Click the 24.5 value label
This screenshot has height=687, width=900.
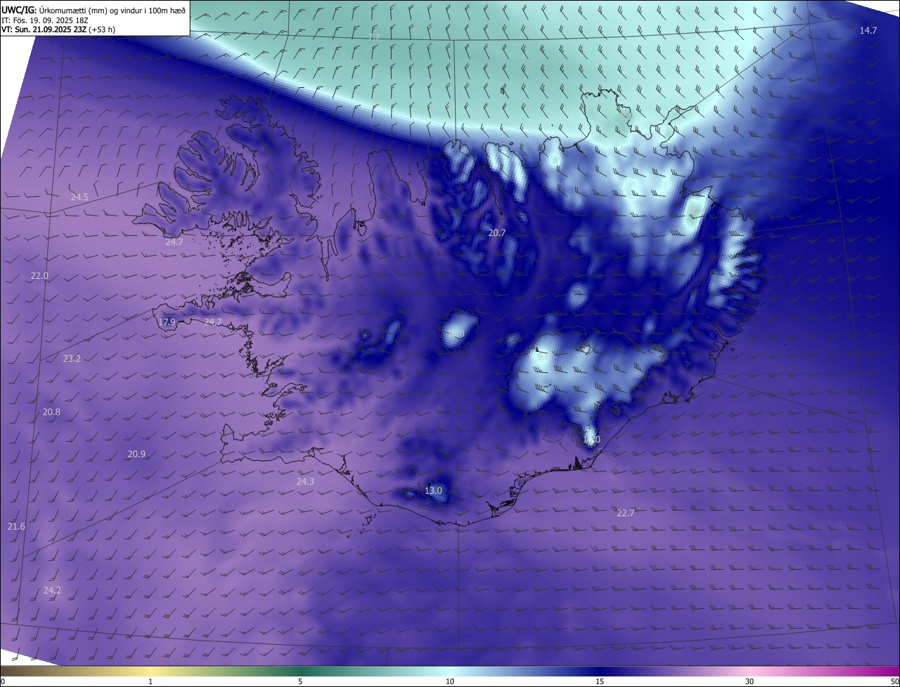click(x=79, y=197)
